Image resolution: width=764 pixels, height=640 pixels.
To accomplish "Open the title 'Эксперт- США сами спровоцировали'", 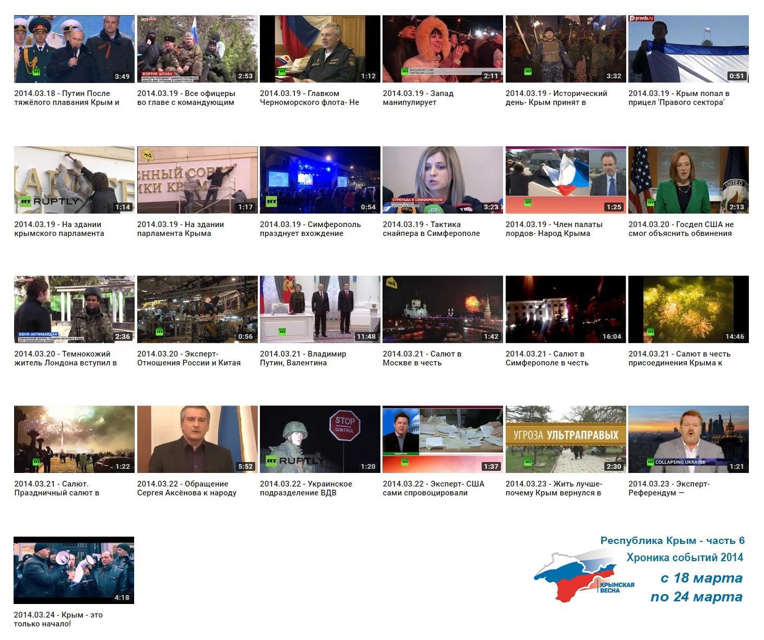I will click(434, 489).
